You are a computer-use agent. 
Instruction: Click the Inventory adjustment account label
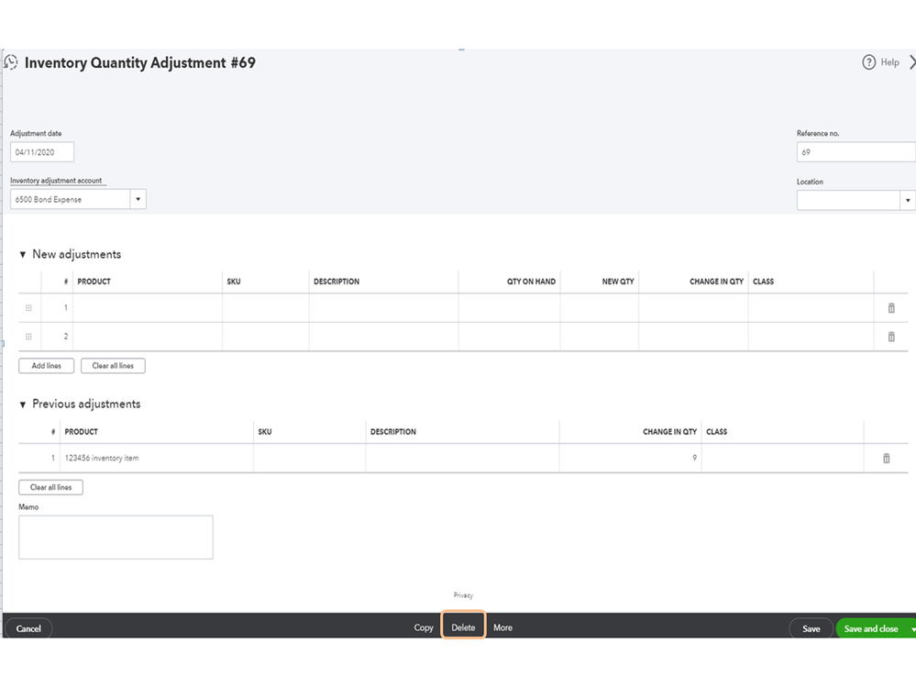pos(56,181)
